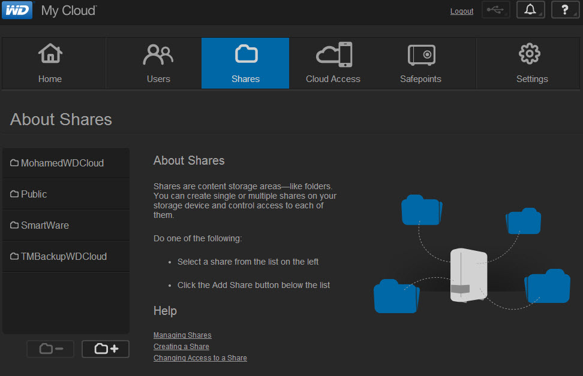Open Changing Access to a Share link

coord(200,358)
